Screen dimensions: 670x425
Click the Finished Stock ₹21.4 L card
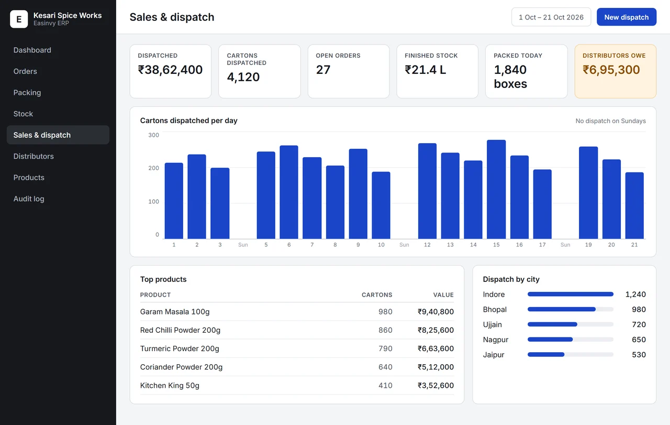[438, 71]
